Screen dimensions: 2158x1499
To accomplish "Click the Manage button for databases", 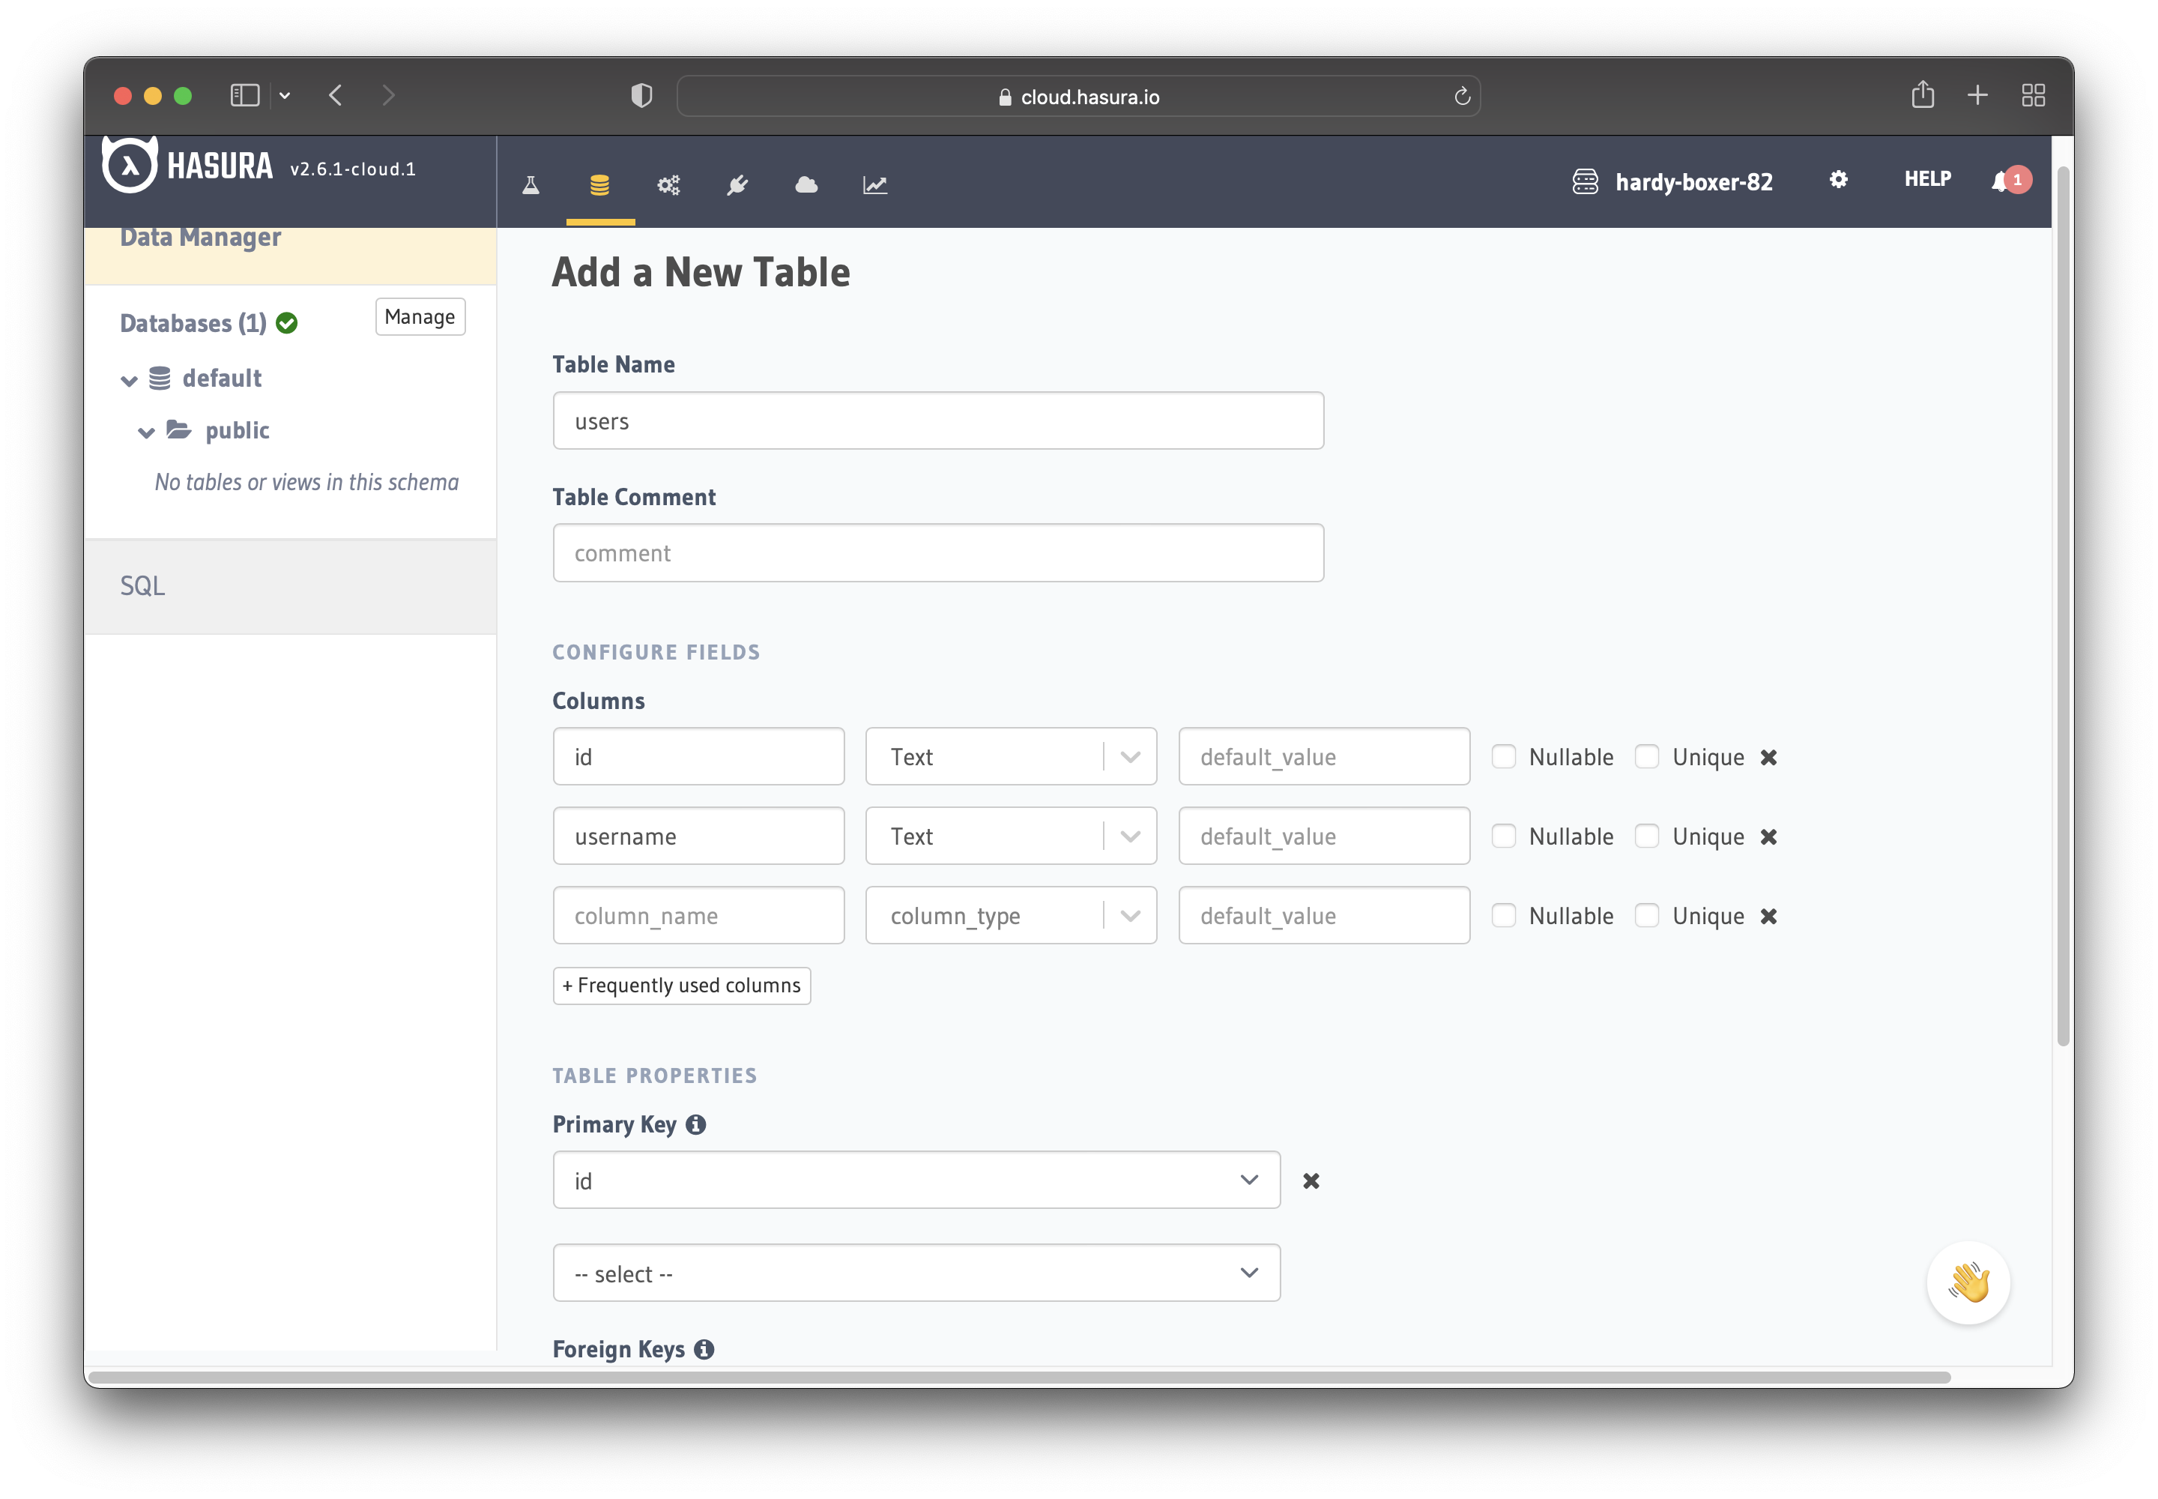I will tap(420, 316).
